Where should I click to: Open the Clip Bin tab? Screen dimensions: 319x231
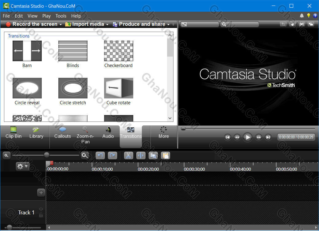click(14, 133)
